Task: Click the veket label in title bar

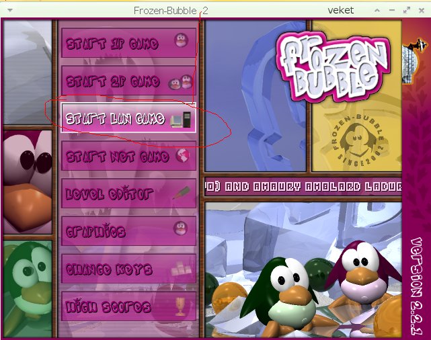Action: 341,11
